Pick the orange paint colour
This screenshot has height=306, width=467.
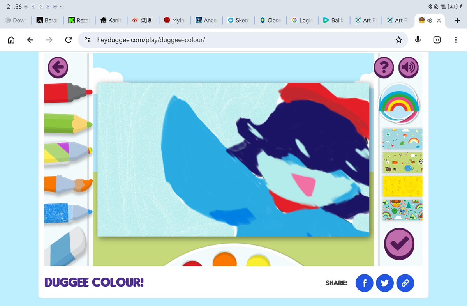[225, 259]
